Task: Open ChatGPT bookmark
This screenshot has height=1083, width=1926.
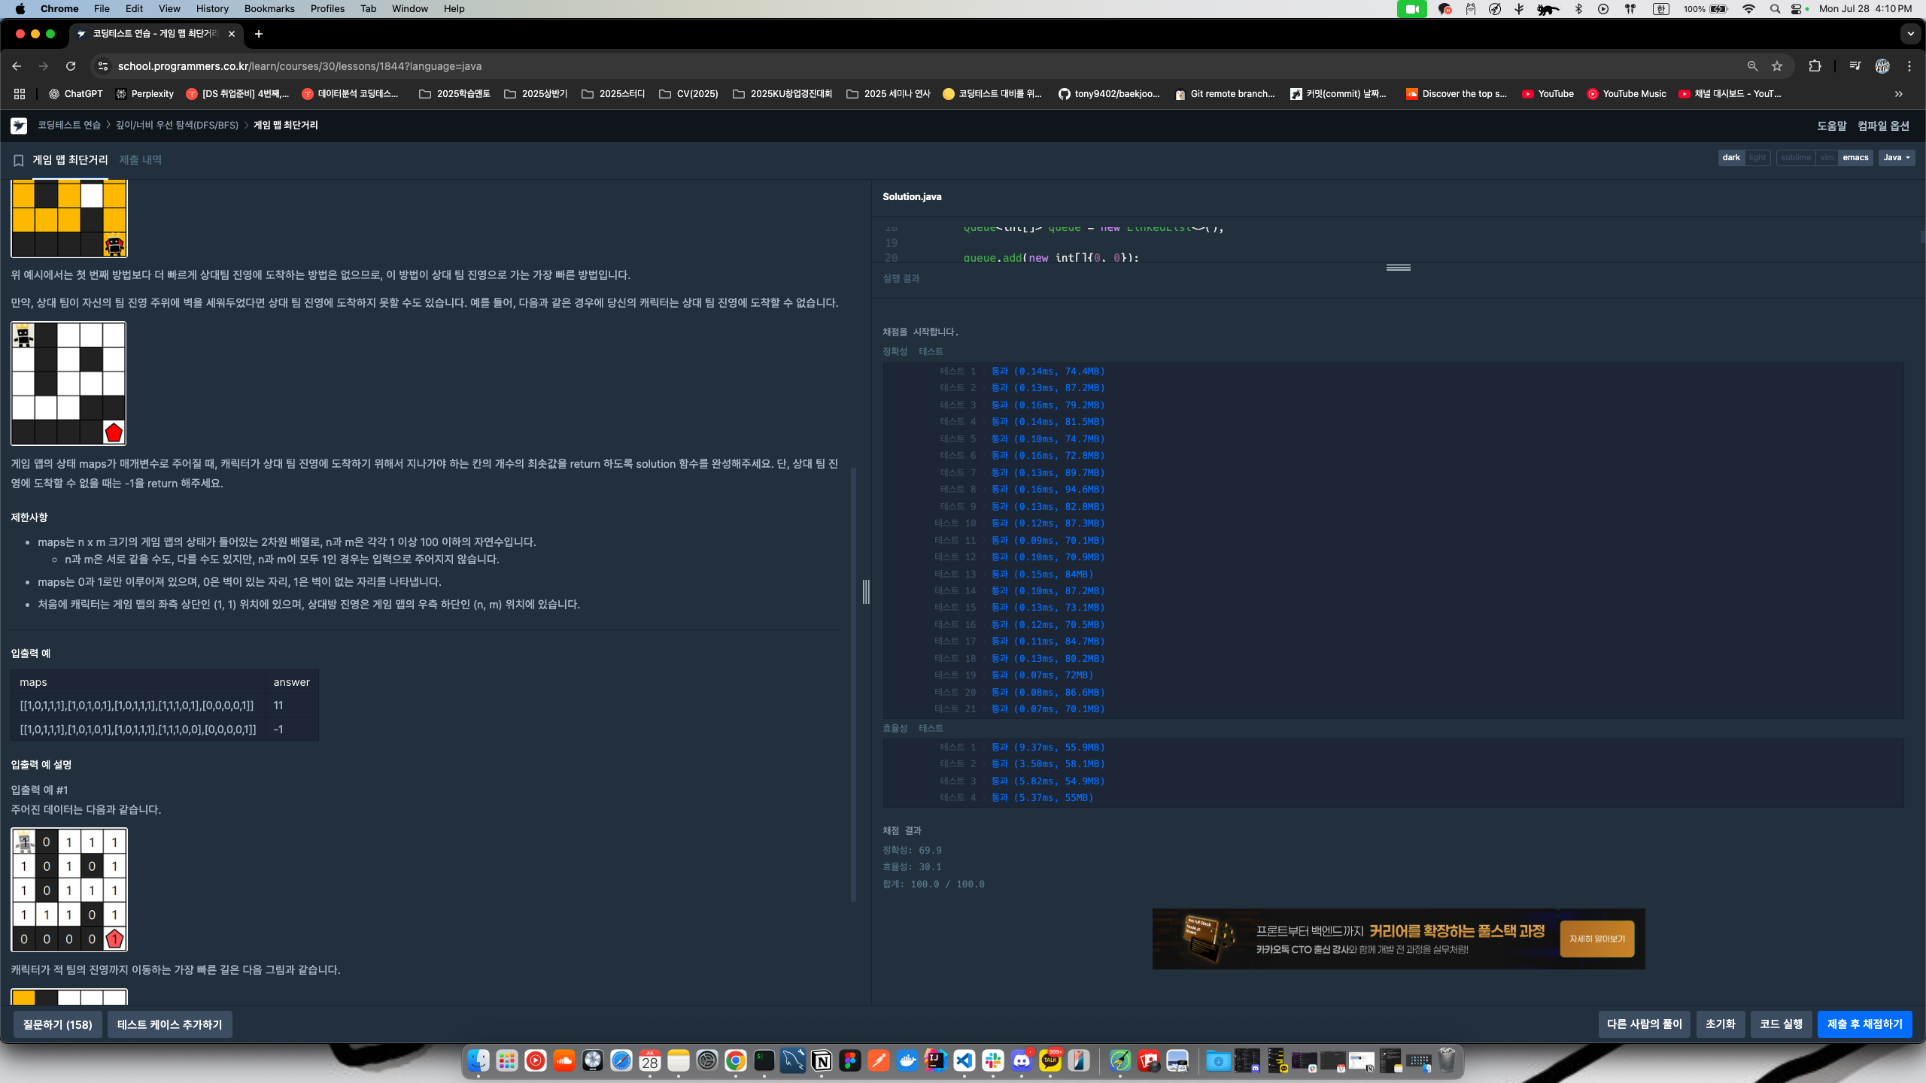Action: pyautogui.click(x=75, y=94)
